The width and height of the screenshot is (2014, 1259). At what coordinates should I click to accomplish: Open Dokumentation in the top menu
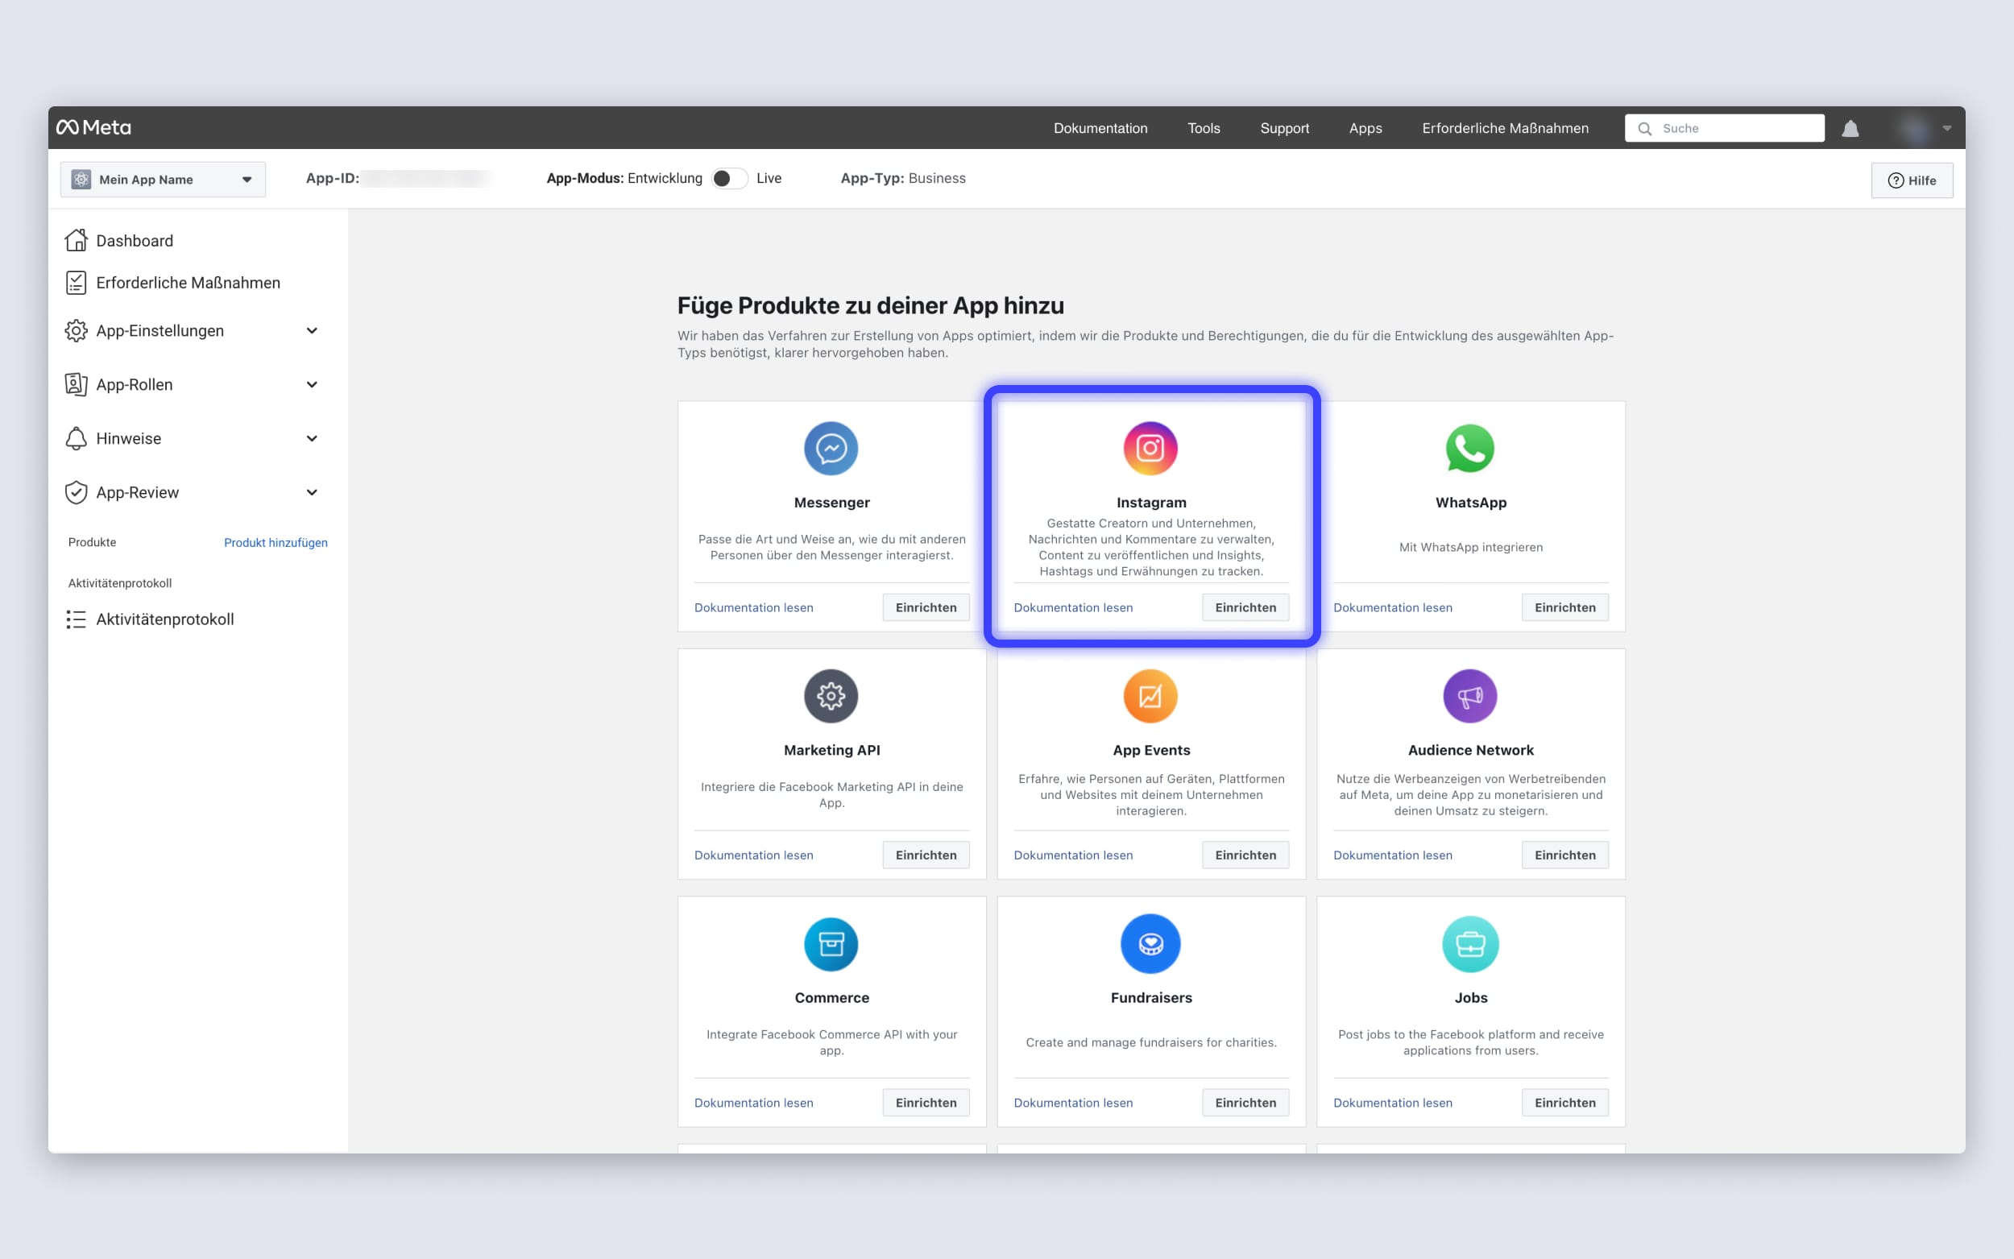1100,128
